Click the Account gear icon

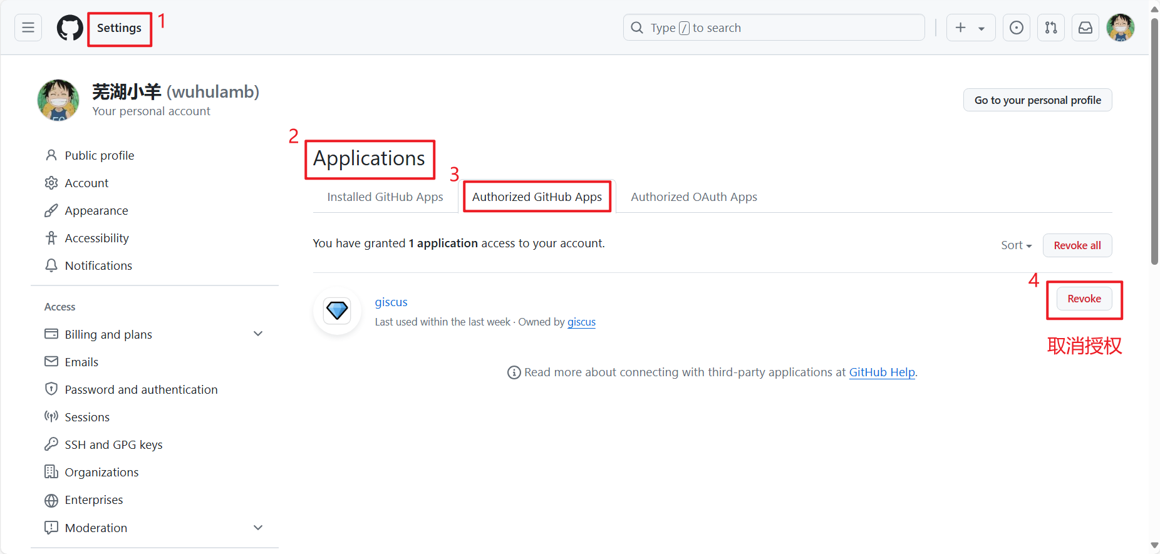51,183
